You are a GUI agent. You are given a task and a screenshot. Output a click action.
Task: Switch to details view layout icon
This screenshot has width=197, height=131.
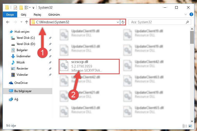(185, 126)
